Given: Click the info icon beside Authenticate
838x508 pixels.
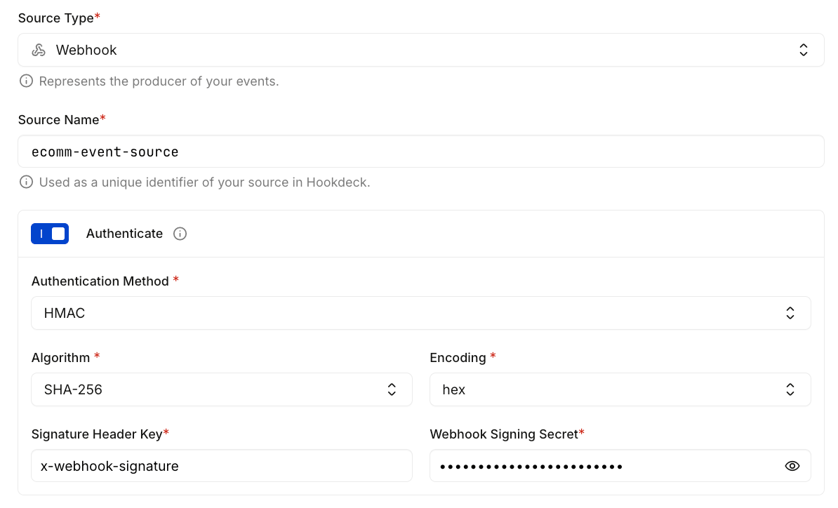Looking at the screenshot, I should point(180,234).
